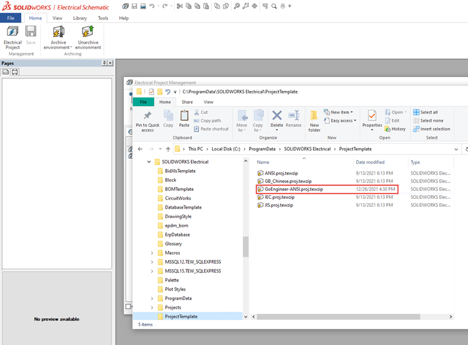This screenshot has height=345, width=468.
Task: Click ProgramData in the breadcrumb path
Action: click(262, 149)
